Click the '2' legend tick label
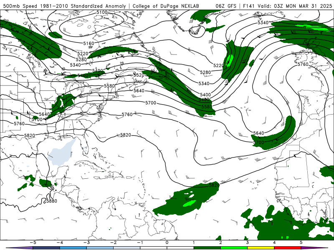Screen dimensions: 334x250 (x=221, y=242)
